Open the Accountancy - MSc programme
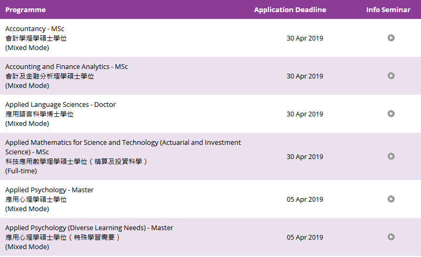 coord(35,29)
